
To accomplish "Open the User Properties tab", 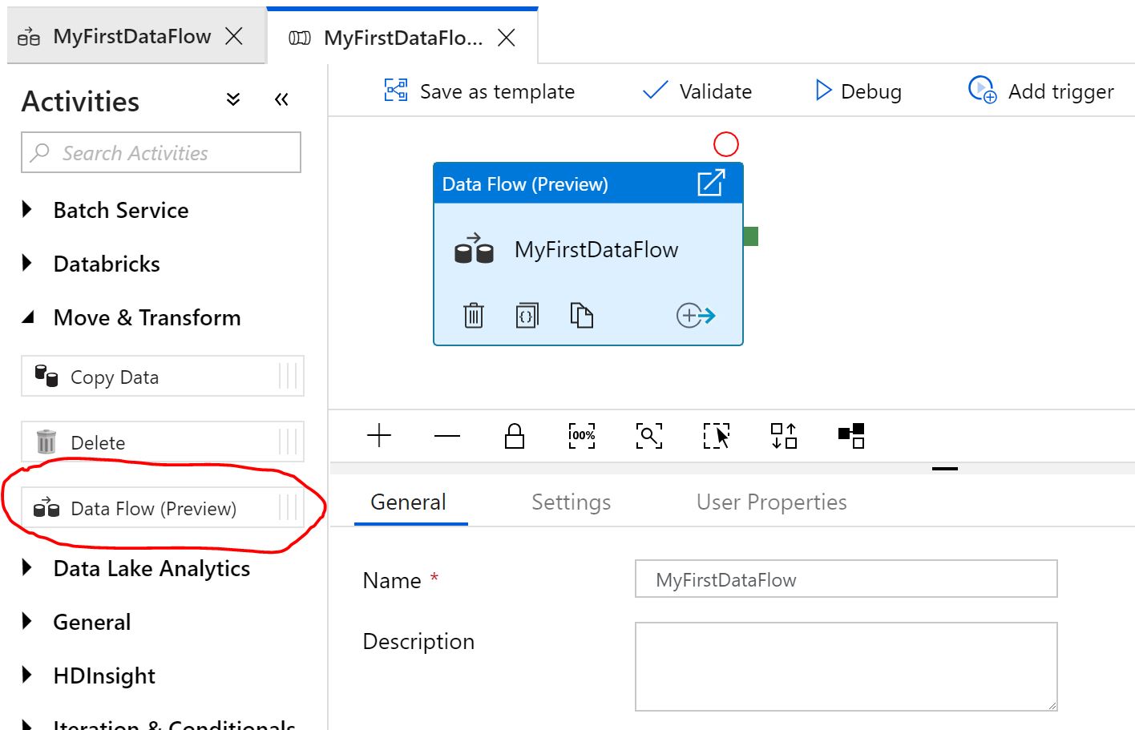I will click(x=771, y=502).
